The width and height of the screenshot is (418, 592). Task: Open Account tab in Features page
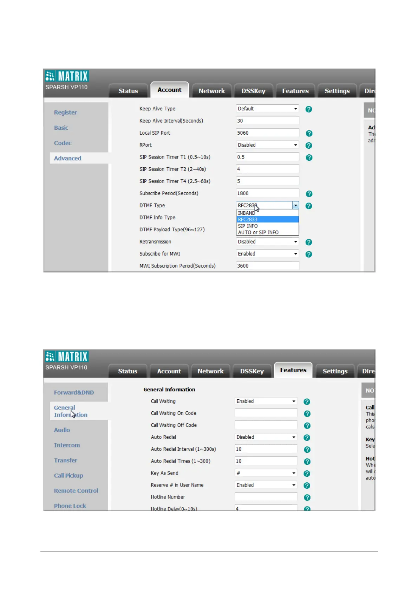pyautogui.click(x=169, y=371)
